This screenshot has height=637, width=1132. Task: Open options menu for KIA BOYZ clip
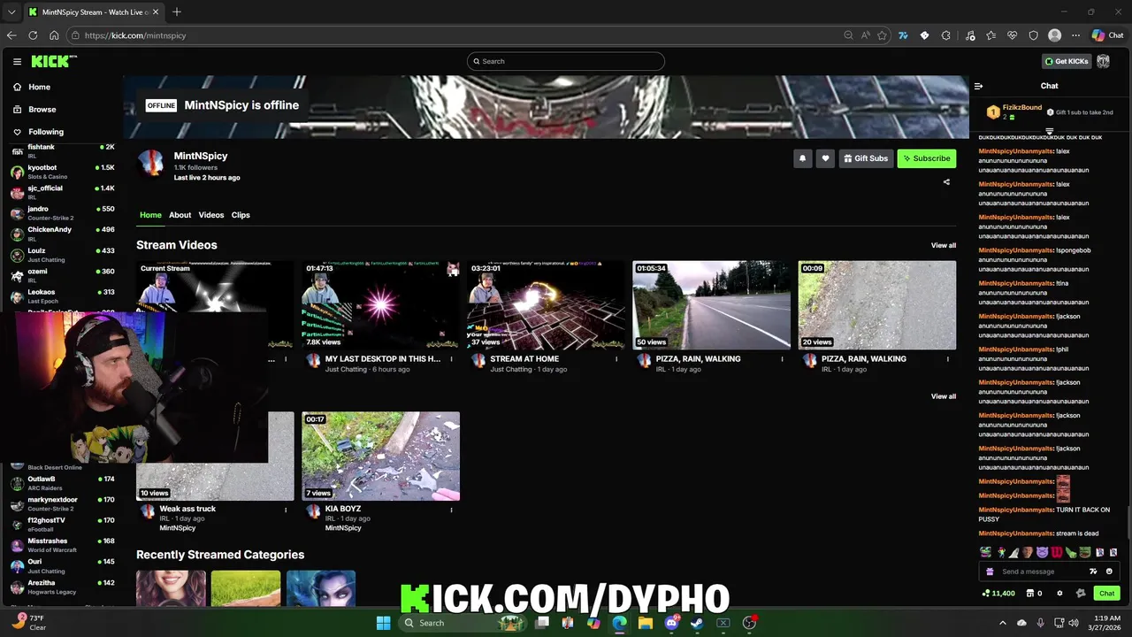(x=451, y=510)
